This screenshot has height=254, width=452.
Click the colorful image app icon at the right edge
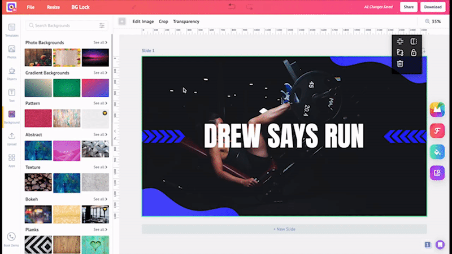click(x=437, y=110)
